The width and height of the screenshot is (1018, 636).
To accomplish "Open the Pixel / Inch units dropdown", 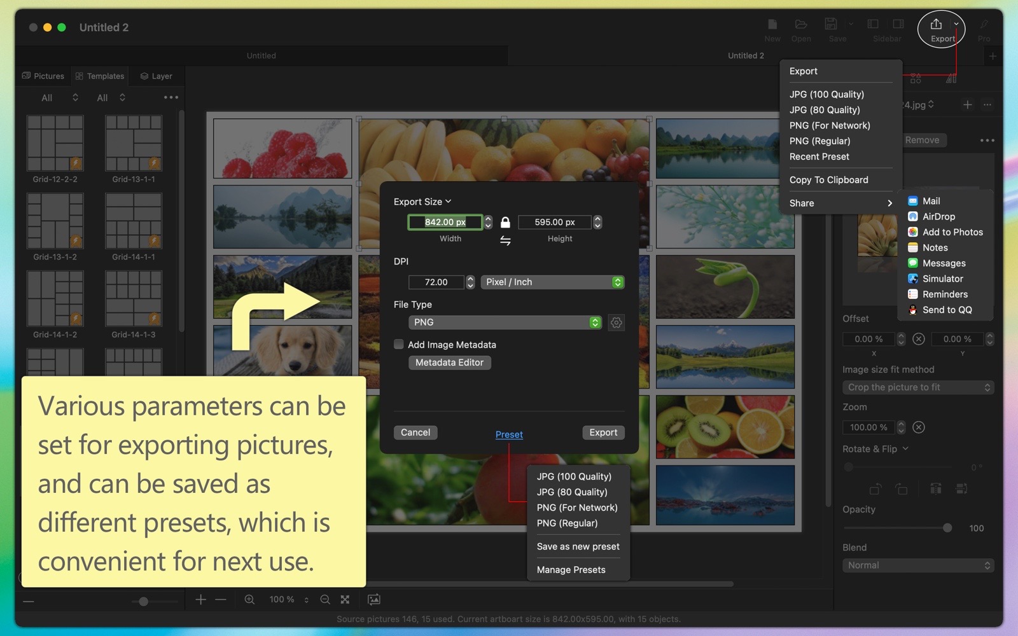I will click(552, 282).
